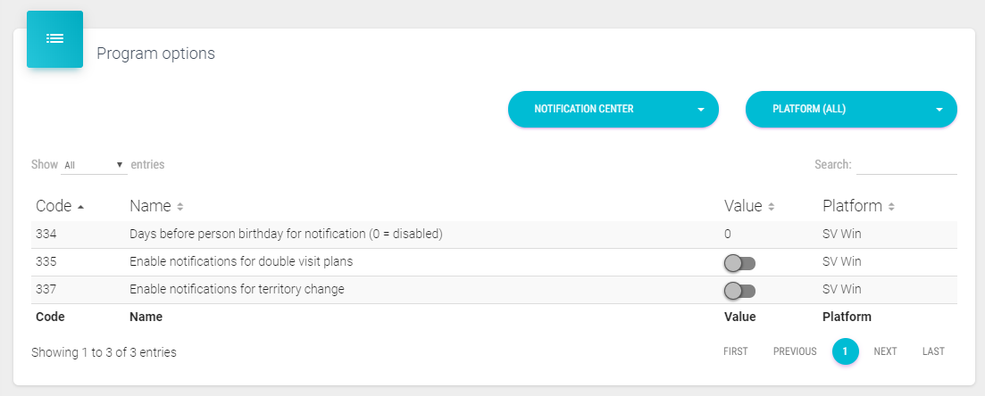This screenshot has width=985, height=396.
Task: Click the Name column sort icon
Action: point(180,207)
